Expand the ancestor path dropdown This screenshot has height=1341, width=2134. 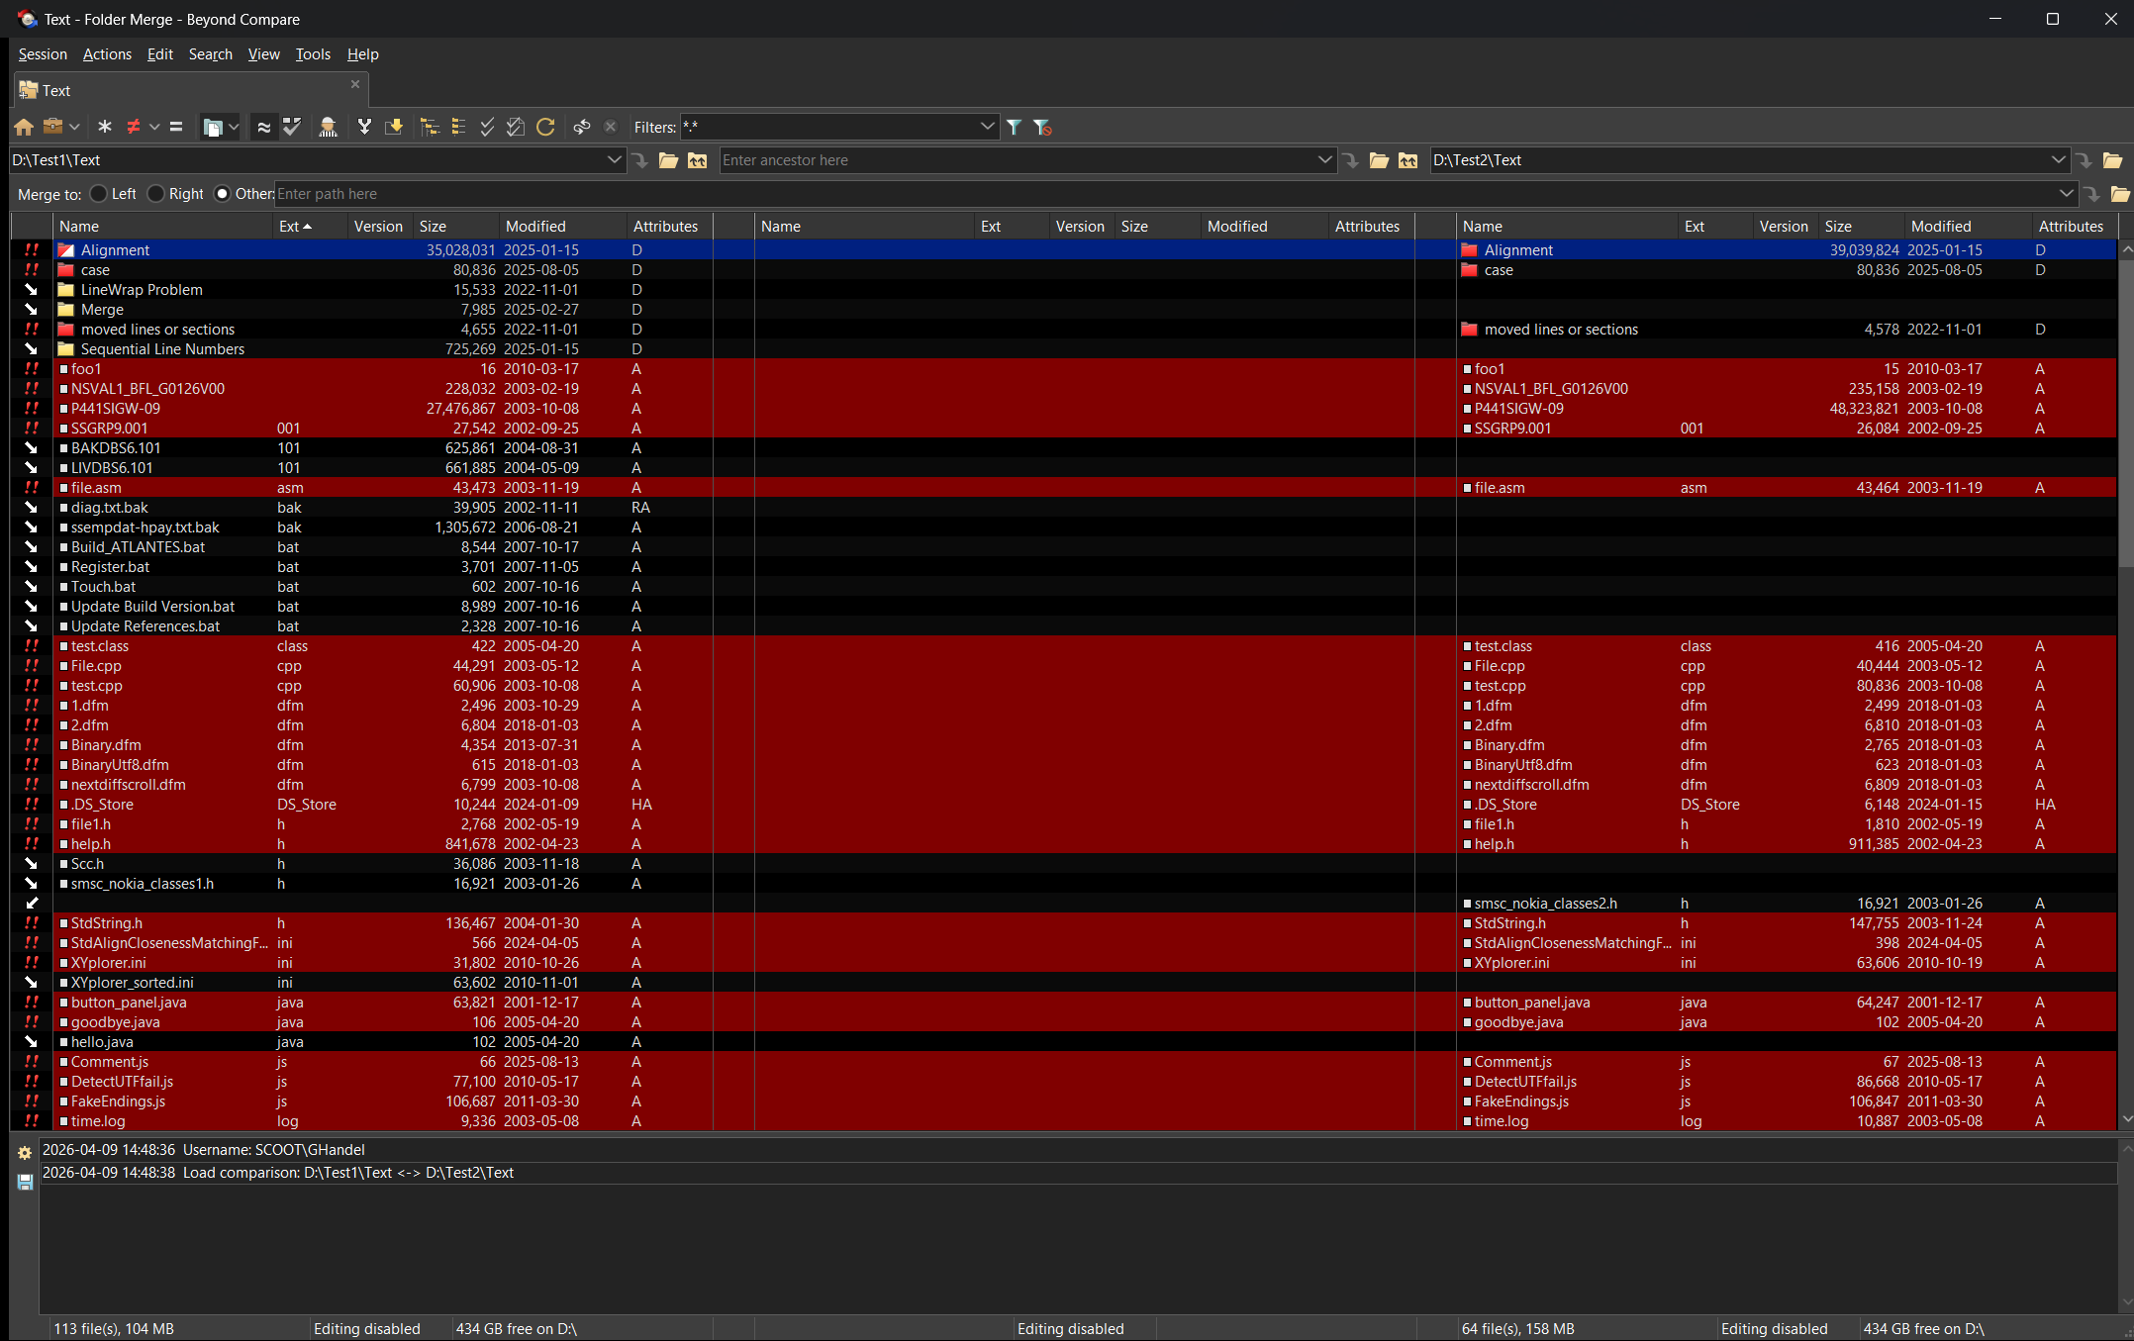point(1325,160)
